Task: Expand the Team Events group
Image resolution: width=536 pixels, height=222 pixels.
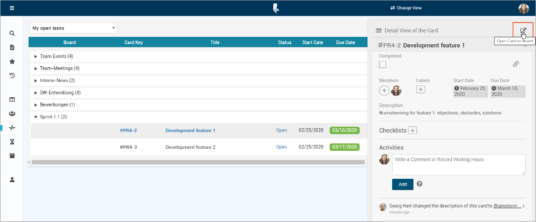Action: [36, 56]
